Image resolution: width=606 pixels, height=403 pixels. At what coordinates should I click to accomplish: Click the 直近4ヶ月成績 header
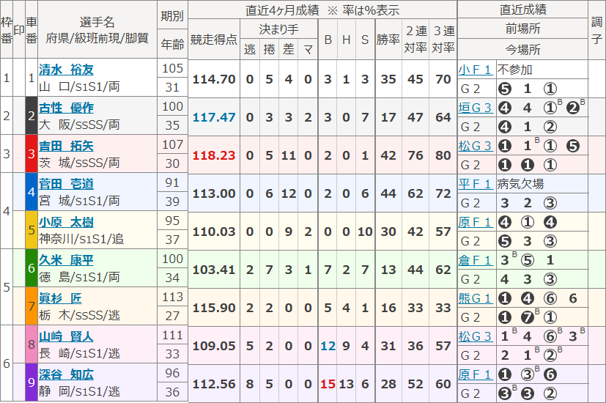coord(322,10)
